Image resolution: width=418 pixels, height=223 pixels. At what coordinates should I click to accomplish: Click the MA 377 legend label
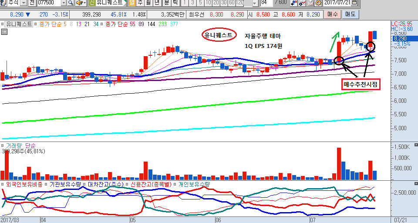[174, 24]
